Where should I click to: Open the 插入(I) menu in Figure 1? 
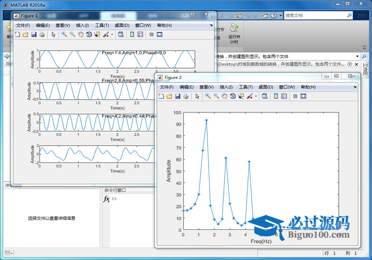[82, 25]
